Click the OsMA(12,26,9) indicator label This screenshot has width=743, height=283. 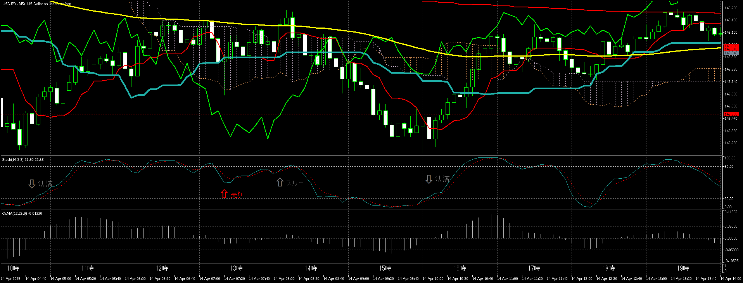pyautogui.click(x=22, y=213)
